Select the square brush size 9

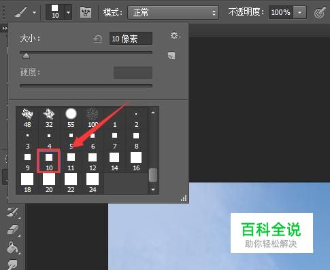click(x=27, y=162)
